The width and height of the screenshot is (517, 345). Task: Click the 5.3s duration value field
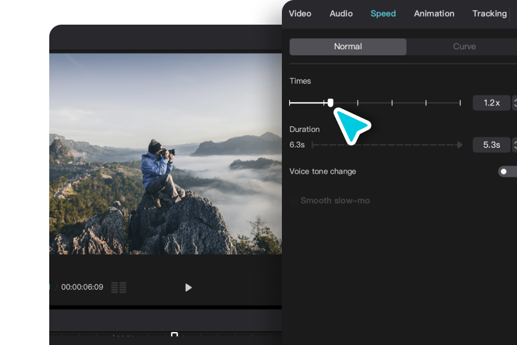pyautogui.click(x=491, y=145)
